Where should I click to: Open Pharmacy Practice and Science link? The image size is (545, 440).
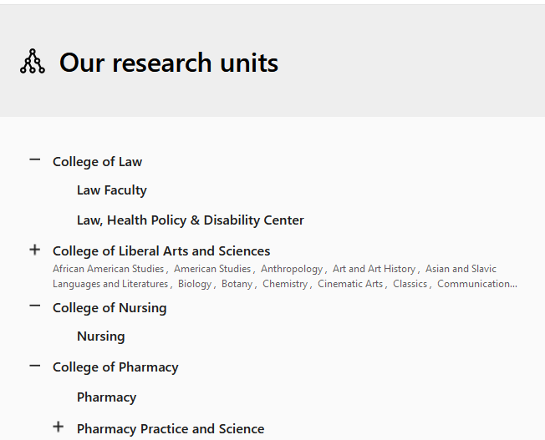click(171, 429)
